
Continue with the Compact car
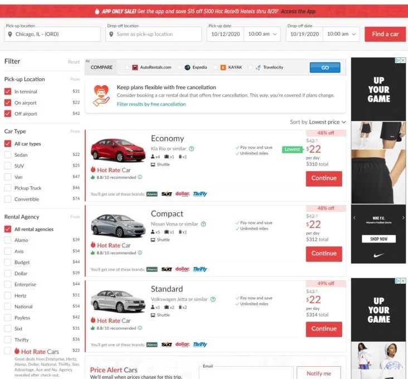click(324, 254)
